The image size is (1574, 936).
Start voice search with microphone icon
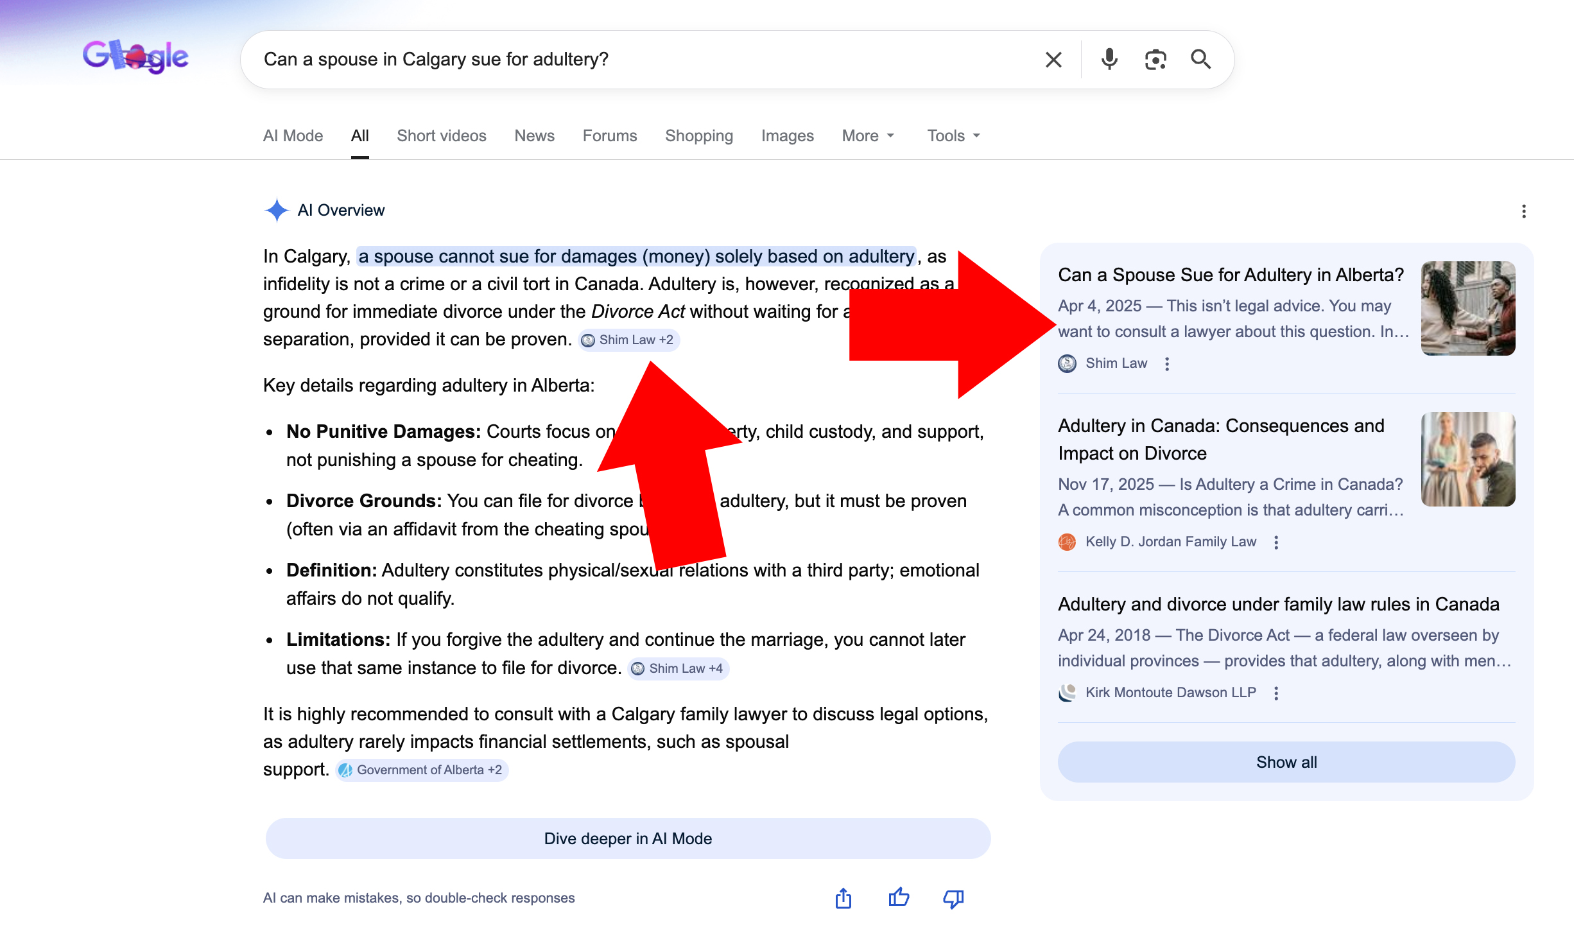click(x=1109, y=60)
